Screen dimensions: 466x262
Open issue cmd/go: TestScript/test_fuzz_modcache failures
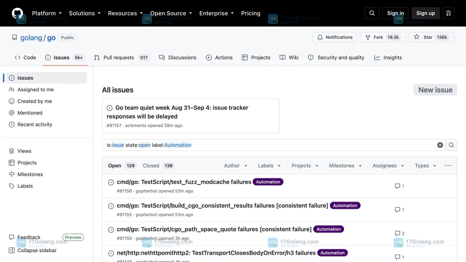[x=184, y=182]
